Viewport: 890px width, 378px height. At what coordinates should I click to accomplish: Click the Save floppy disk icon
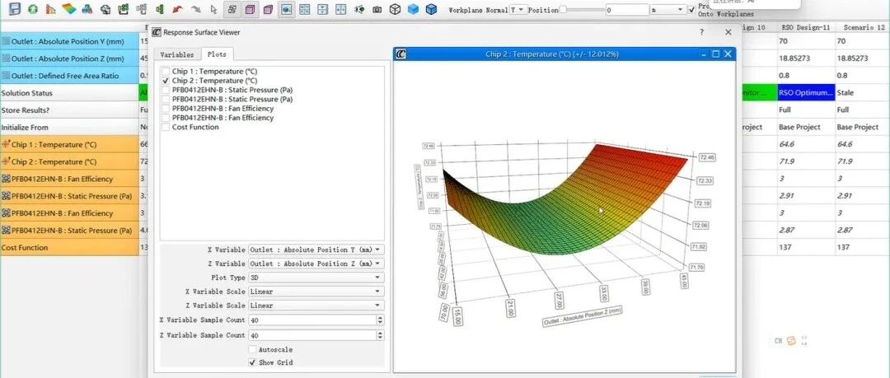click(16, 8)
